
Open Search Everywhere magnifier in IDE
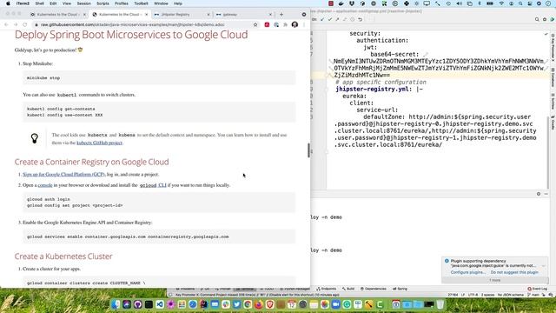pos(537,19)
